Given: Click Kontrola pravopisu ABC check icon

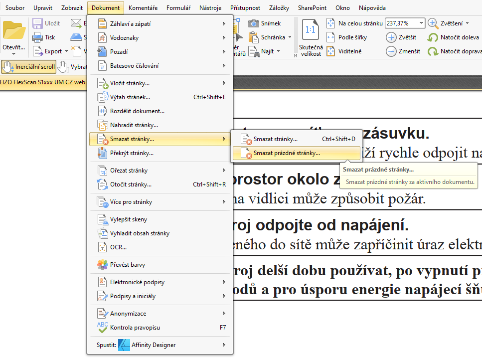Looking at the screenshot, I should point(102,327).
